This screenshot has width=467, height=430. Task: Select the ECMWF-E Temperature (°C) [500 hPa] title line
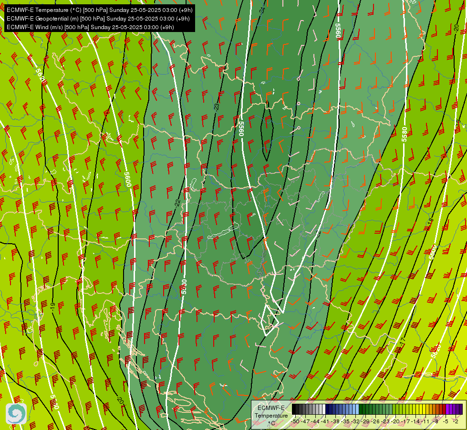coord(100,10)
